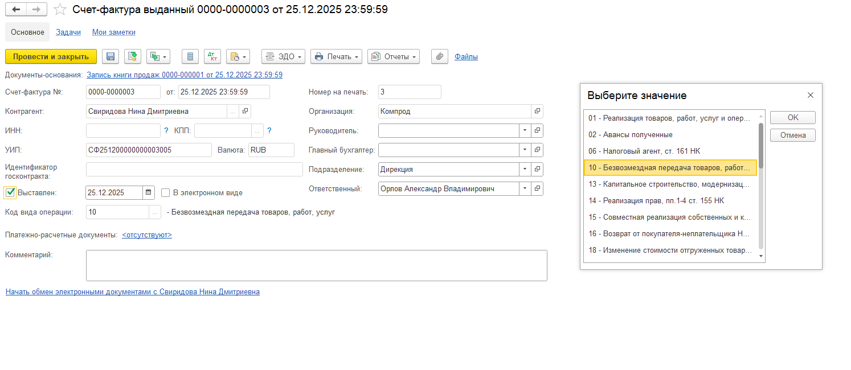This screenshot has height=370, width=851.
Task: Click the calendar icon for Выставлен date
Action: coord(149,192)
